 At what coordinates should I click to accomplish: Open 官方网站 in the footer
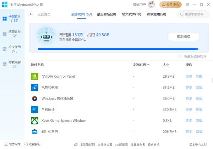click(x=12, y=144)
